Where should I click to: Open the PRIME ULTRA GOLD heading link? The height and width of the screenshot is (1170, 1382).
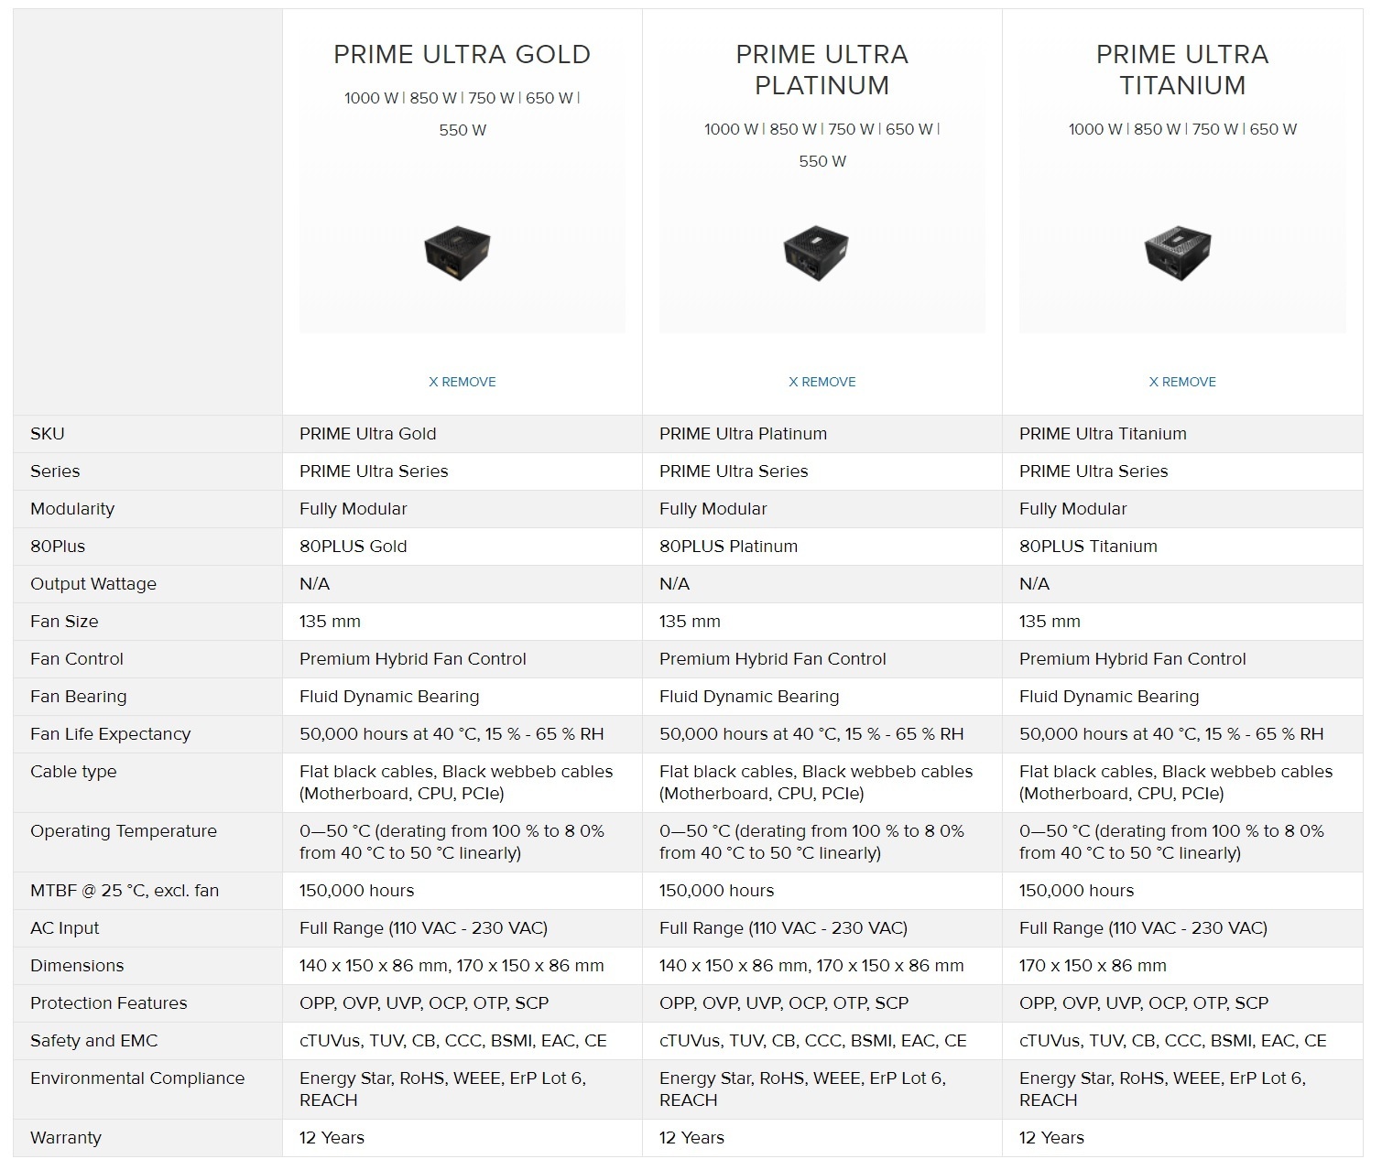tap(462, 55)
